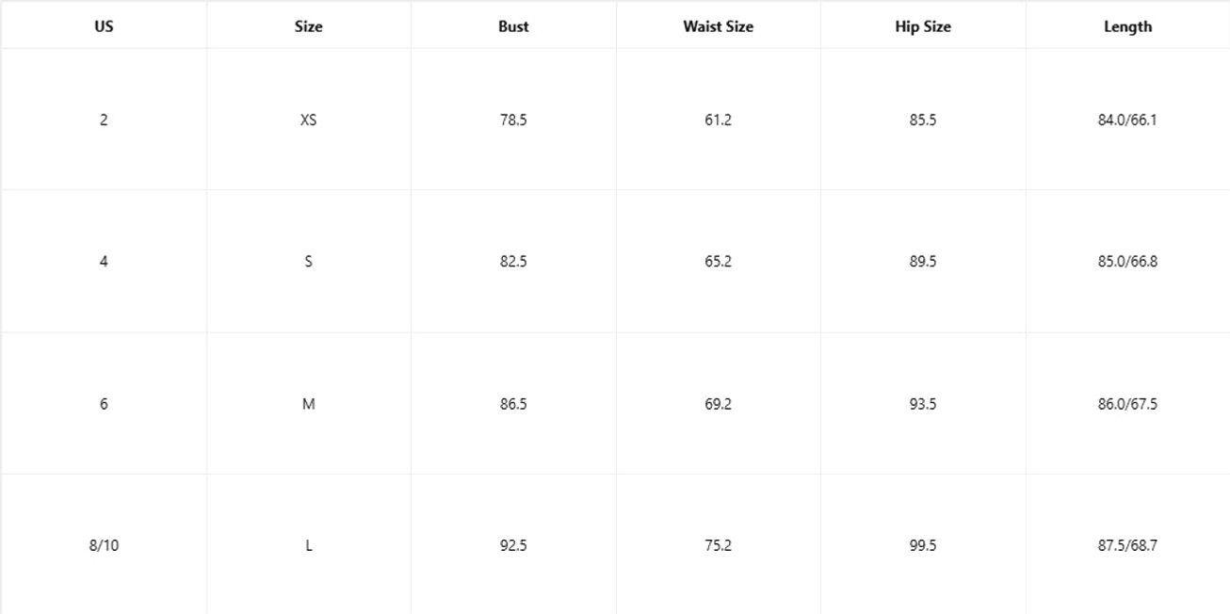Select the US 8/10 cell
The height and width of the screenshot is (614, 1230).
(x=104, y=545)
